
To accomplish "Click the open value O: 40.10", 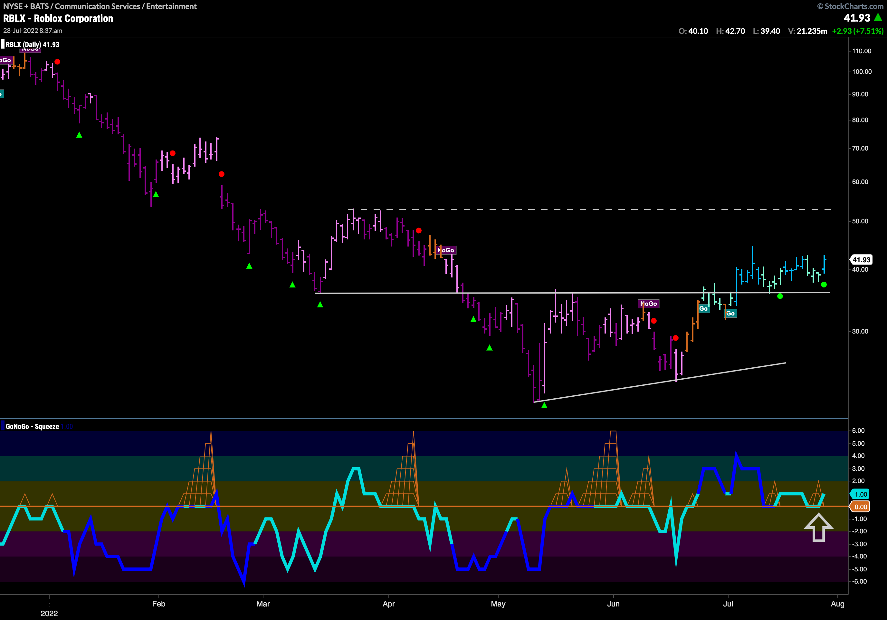I will point(693,31).
